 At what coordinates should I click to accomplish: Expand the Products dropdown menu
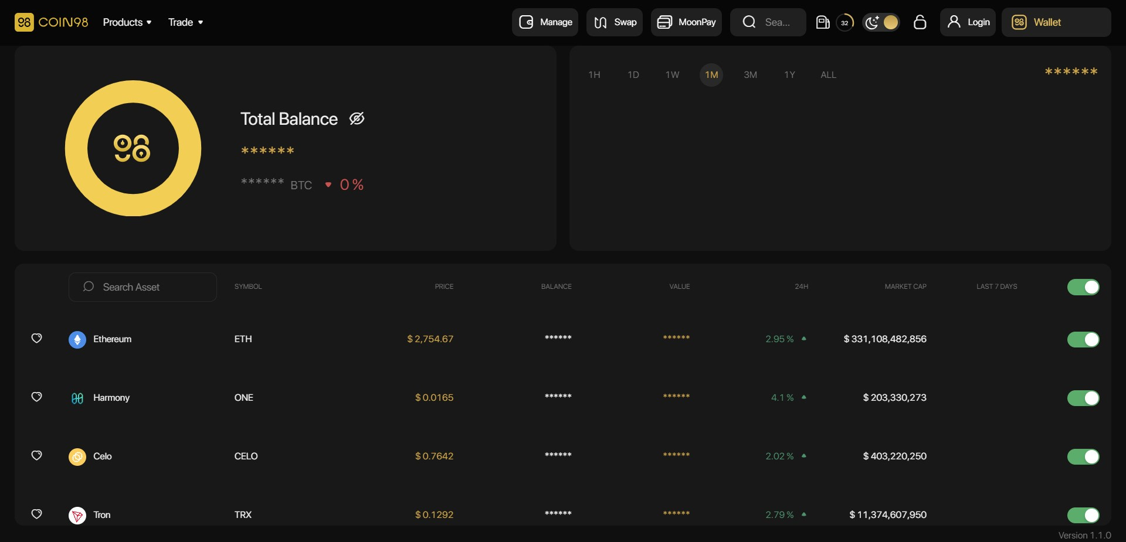tap(127, 22)
